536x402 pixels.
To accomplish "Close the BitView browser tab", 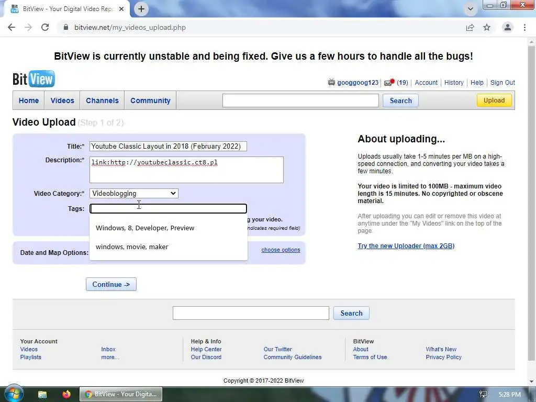I will [121, 9].
